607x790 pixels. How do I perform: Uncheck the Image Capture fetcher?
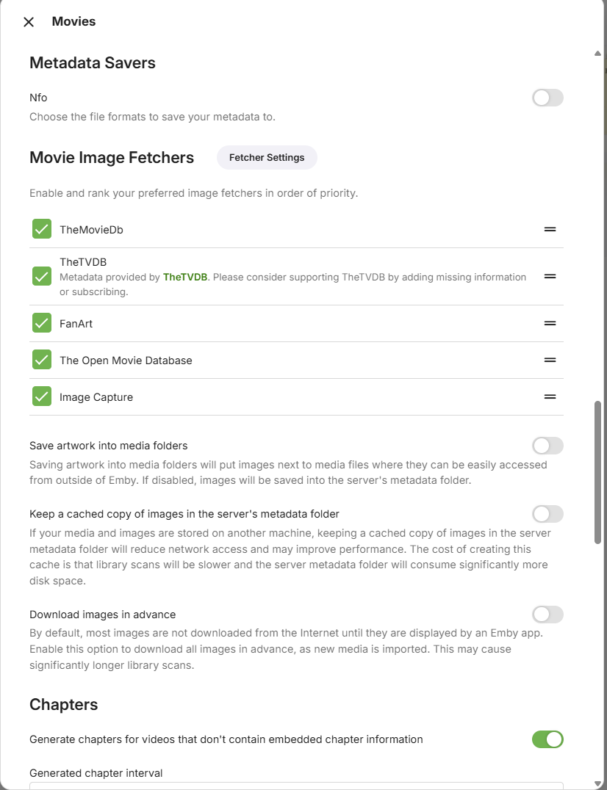(42, 397)
